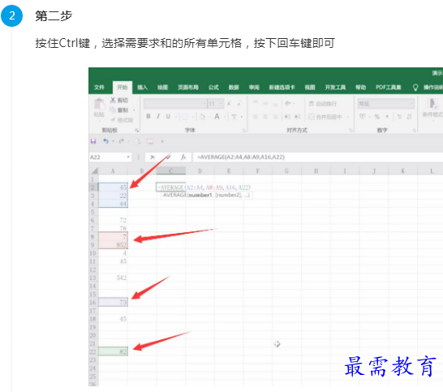Click the Percent Style icon
The width and height of the screenshot is (443, 392).
point(377,116)
